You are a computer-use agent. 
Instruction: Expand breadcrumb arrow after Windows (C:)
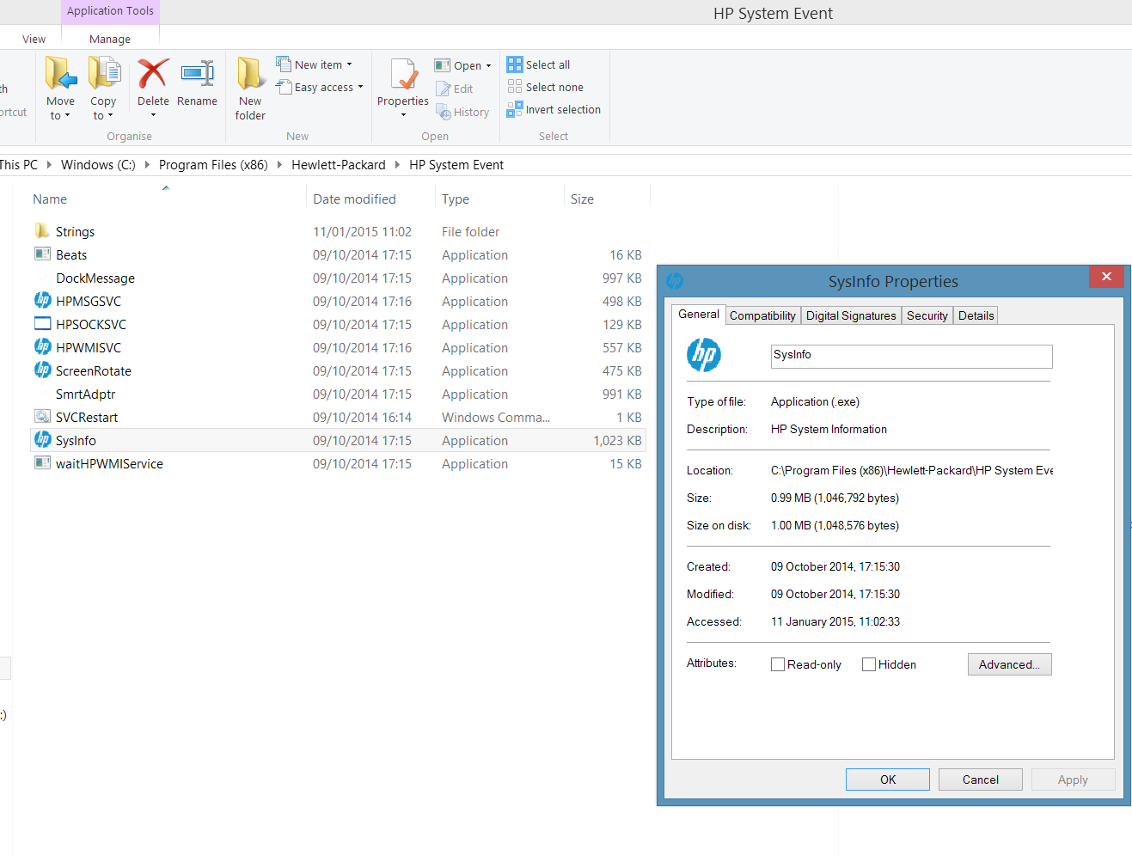(147, 164)
